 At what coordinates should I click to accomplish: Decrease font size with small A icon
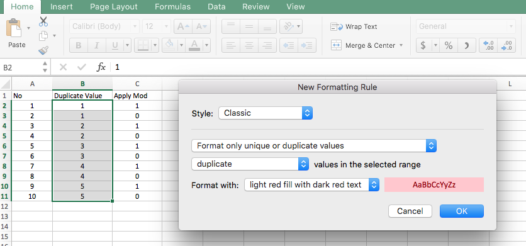tap(201, 26)
